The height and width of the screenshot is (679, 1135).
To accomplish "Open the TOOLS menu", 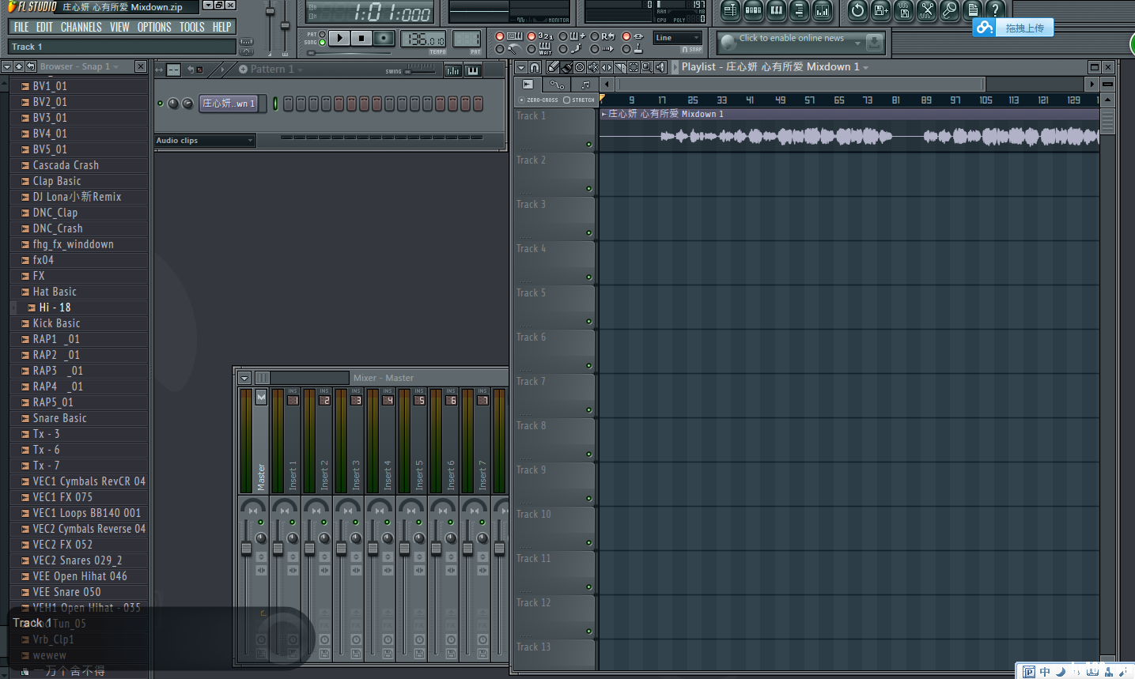I will [x=192, y=27].
